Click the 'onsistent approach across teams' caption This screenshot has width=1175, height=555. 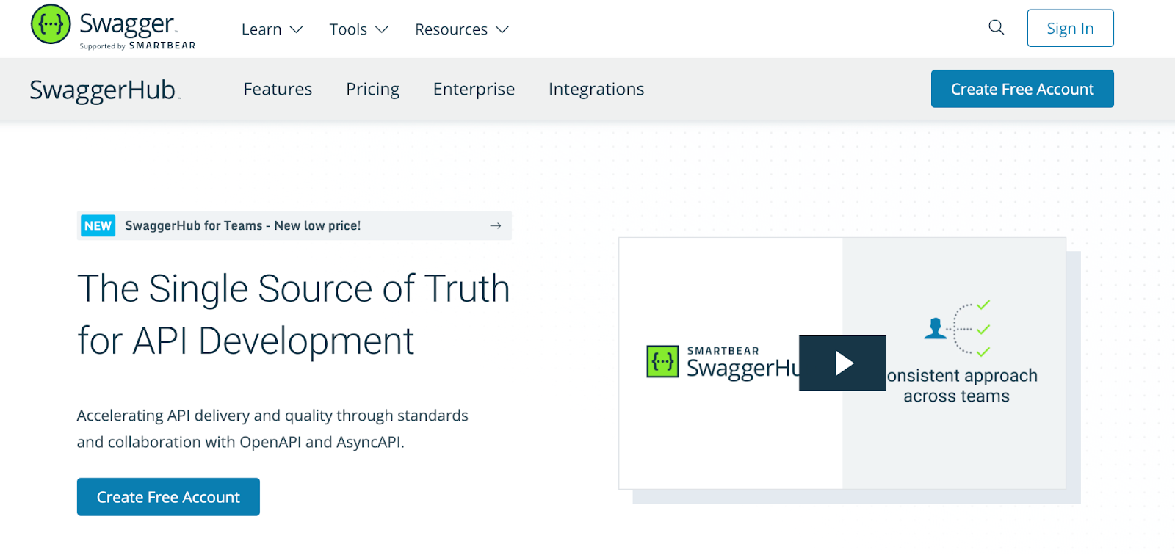click(x=961, y=385)
